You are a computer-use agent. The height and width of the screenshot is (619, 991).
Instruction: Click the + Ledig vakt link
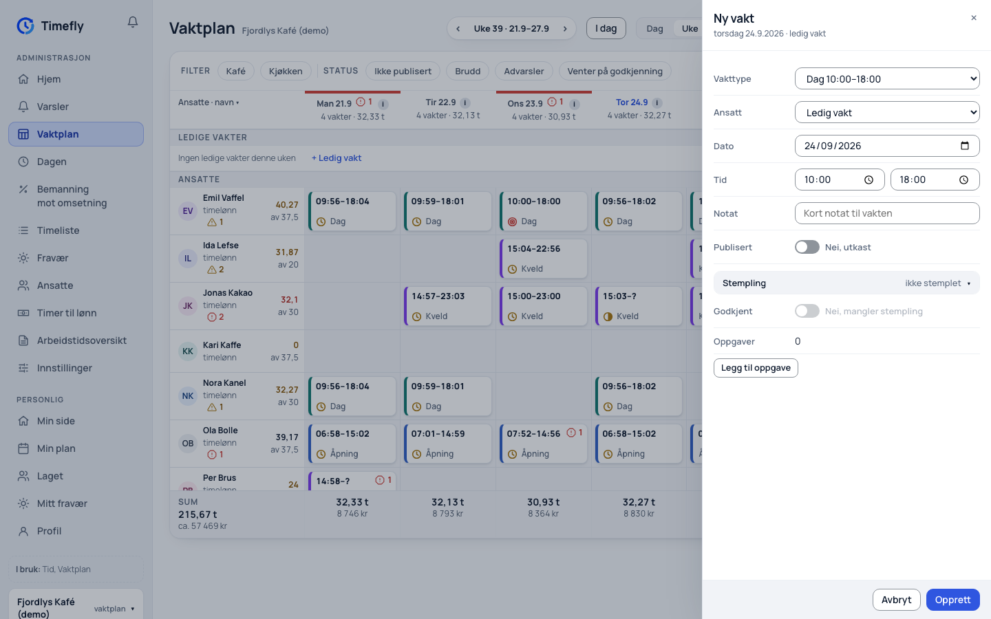[337, 158]
